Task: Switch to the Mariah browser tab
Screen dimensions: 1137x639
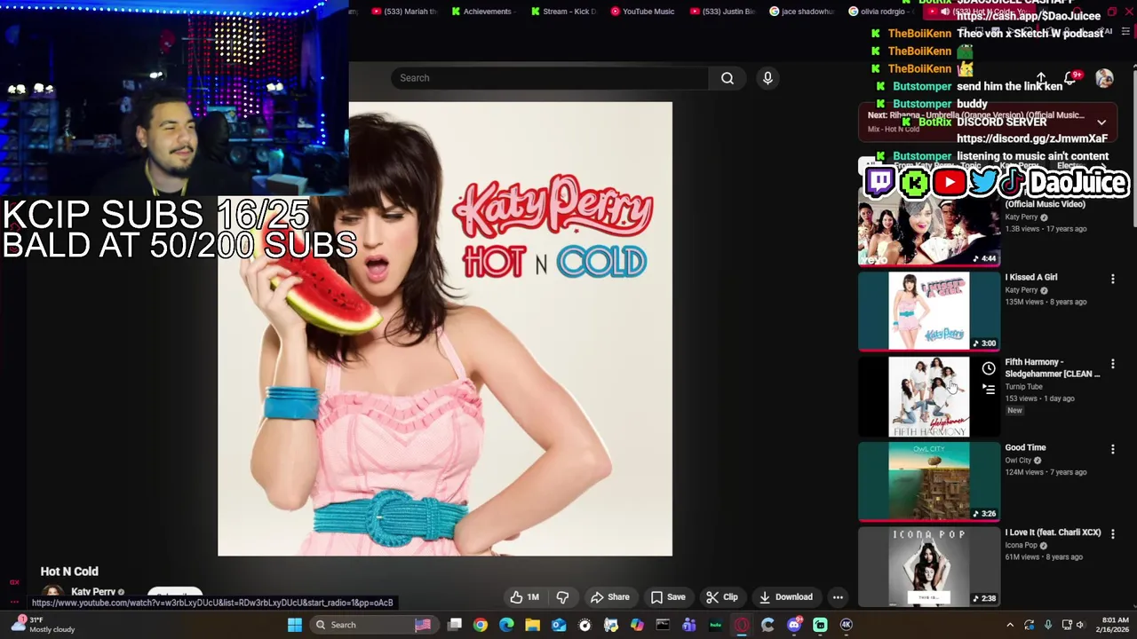Action: pyautogui.click(x=405, y=12)
